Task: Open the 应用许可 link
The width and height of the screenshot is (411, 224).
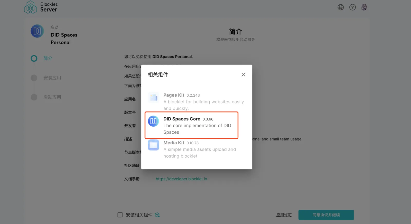Action: [x=284, y=215]
